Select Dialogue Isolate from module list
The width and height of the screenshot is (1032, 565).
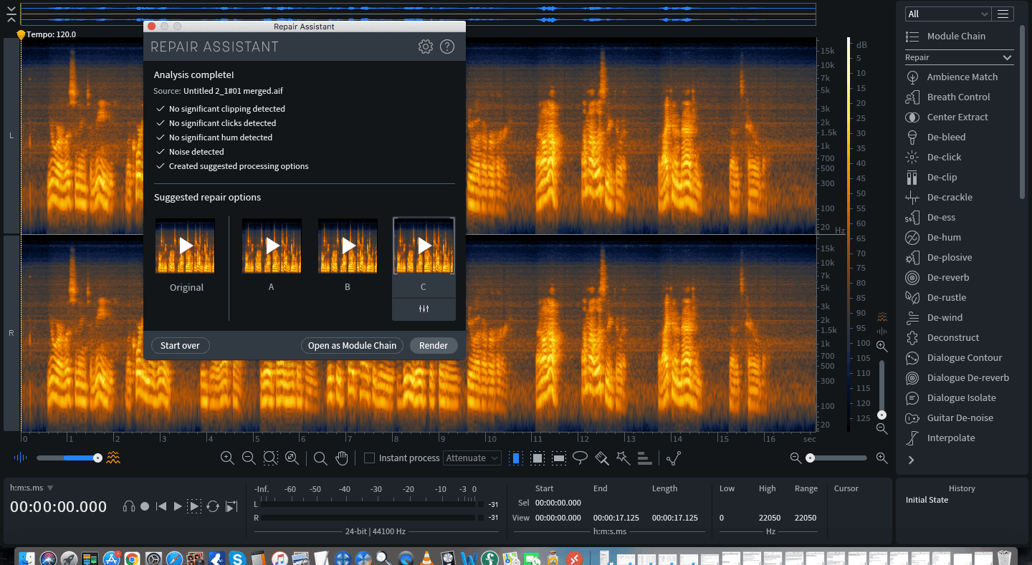[951, 397]
